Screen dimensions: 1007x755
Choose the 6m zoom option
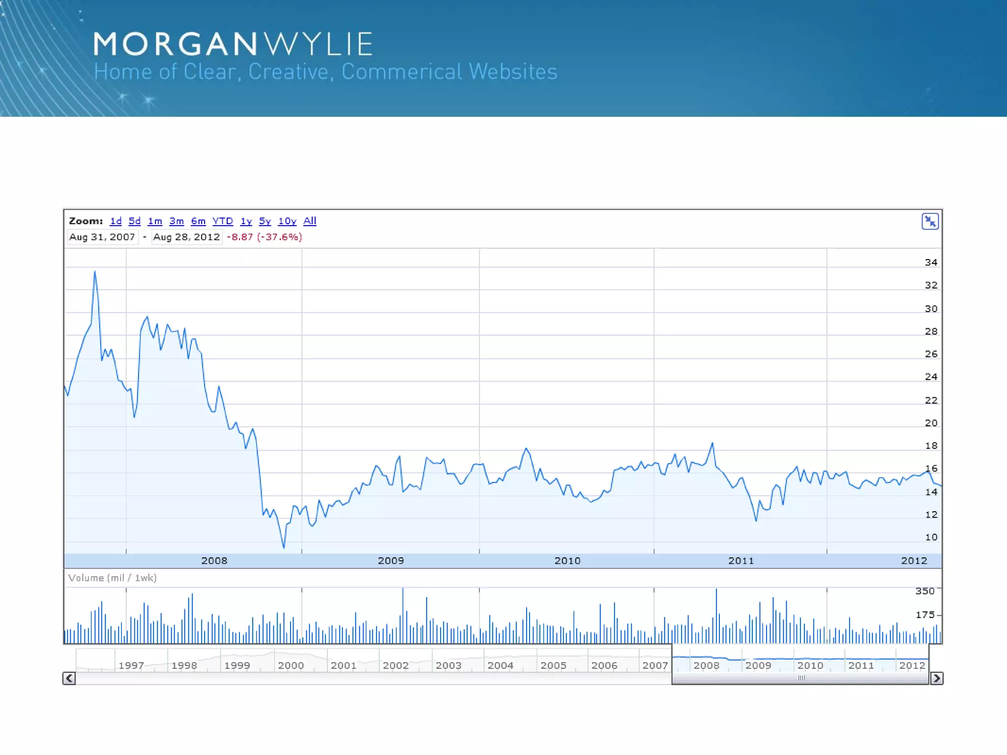(198, 221)
